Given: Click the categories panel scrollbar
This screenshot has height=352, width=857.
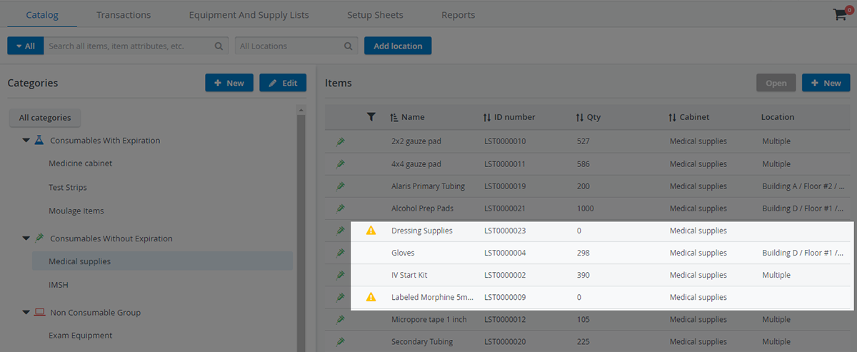Looking at the screenshot, I should [x=301, y=228].
